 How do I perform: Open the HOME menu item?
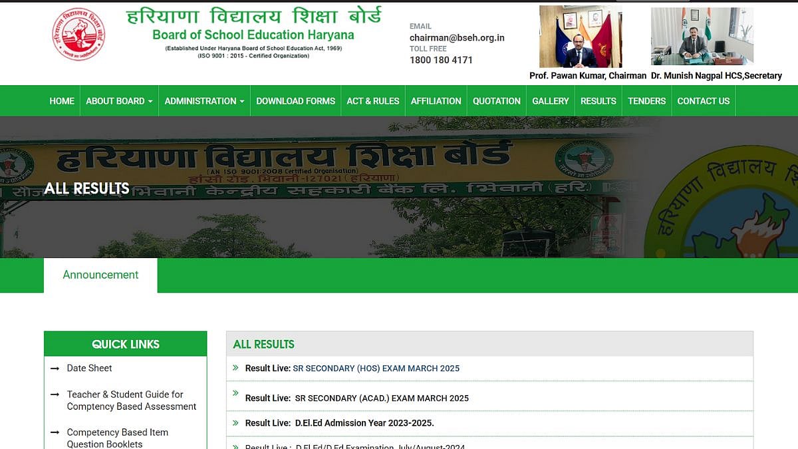(62, 101)
